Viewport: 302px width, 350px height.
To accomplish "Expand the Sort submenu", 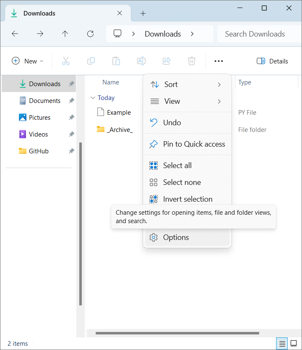I will (x=187, y=84).
